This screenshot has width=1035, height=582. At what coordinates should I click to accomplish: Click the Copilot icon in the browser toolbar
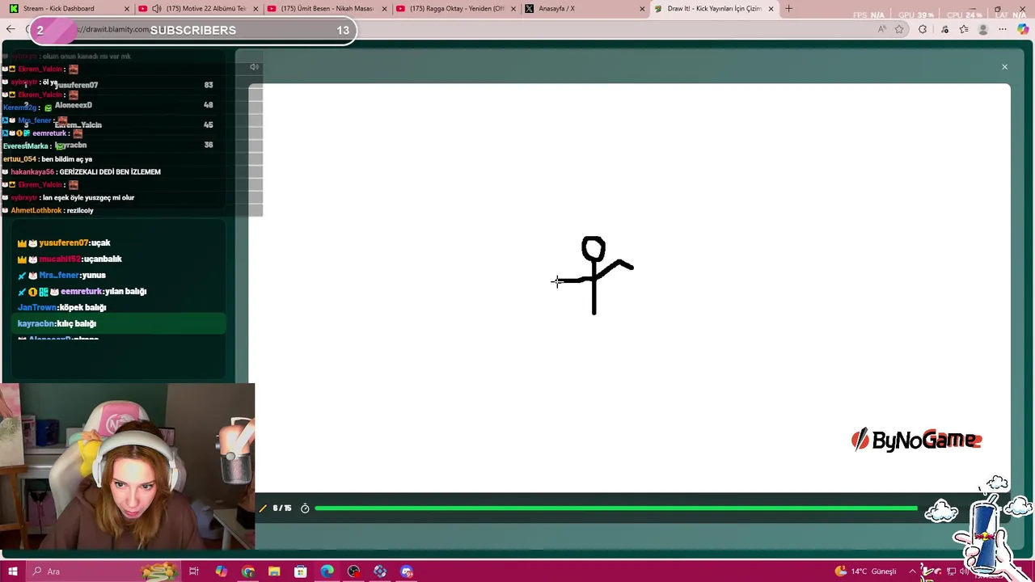1023,29
